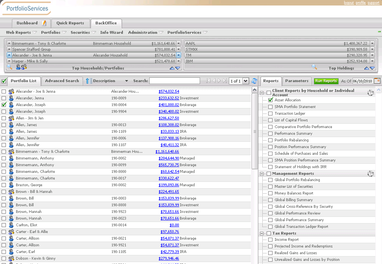Screen dimensions: 382x264
Task: Click household icon for Dobson - Kevin & Ginny
Action: point(11,258)
